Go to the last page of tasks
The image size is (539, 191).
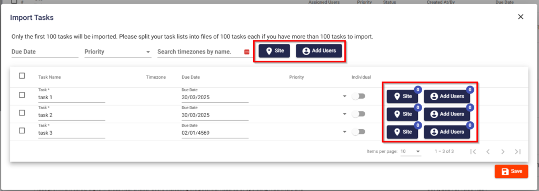coord(518,152)
